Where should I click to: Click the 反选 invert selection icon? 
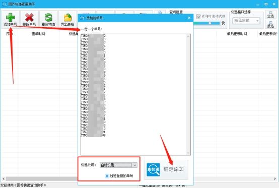point(270,24)
